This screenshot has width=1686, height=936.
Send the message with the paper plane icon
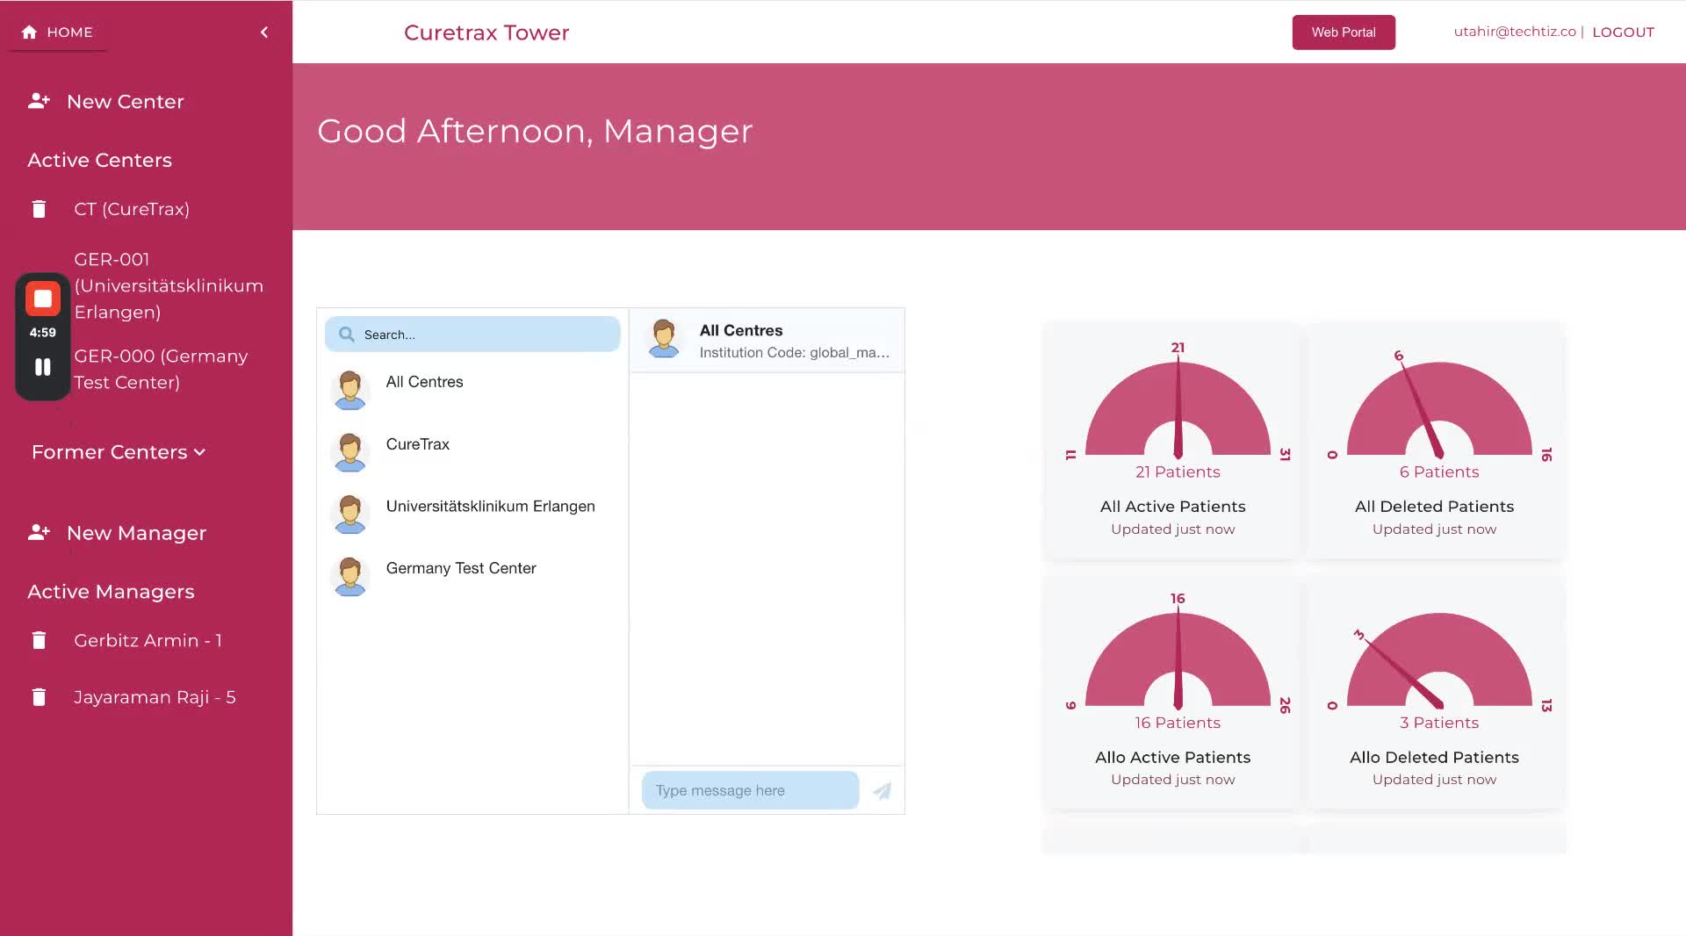click(883, 791)
